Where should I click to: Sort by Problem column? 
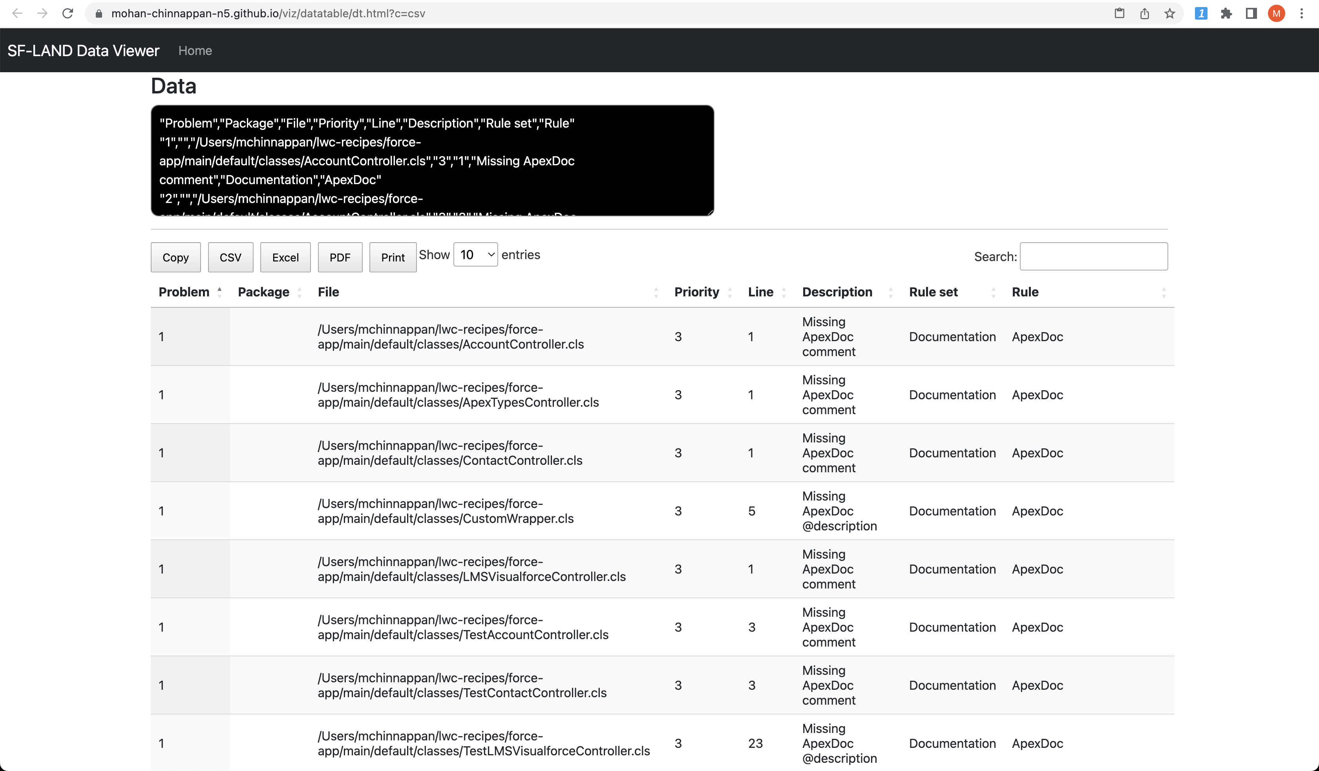[190, 292]
